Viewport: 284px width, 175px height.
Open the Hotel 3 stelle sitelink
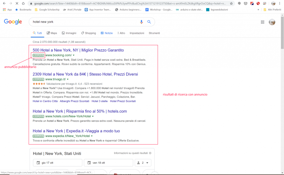click(x=100, y=101)
